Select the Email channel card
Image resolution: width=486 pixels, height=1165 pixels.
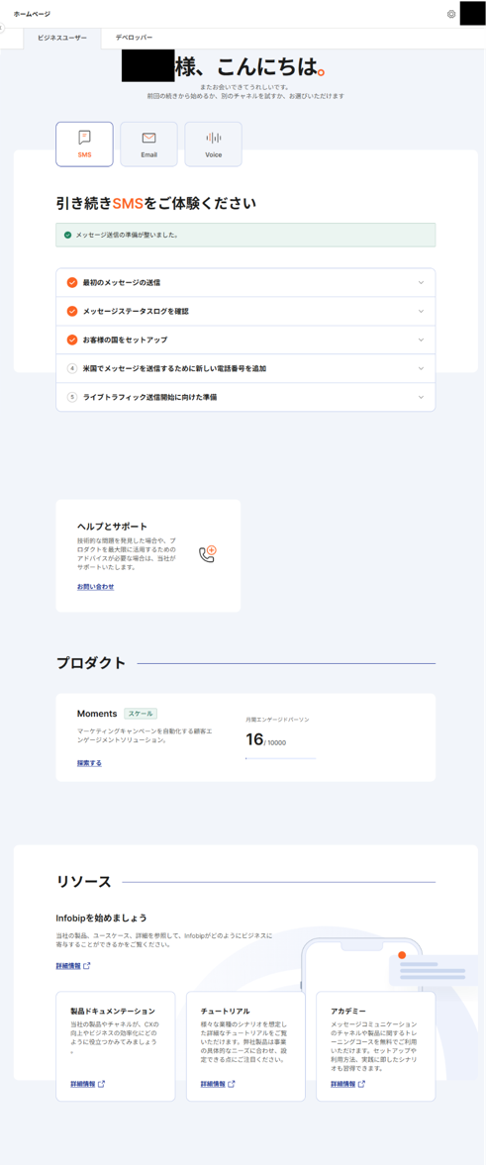point(148,145)
